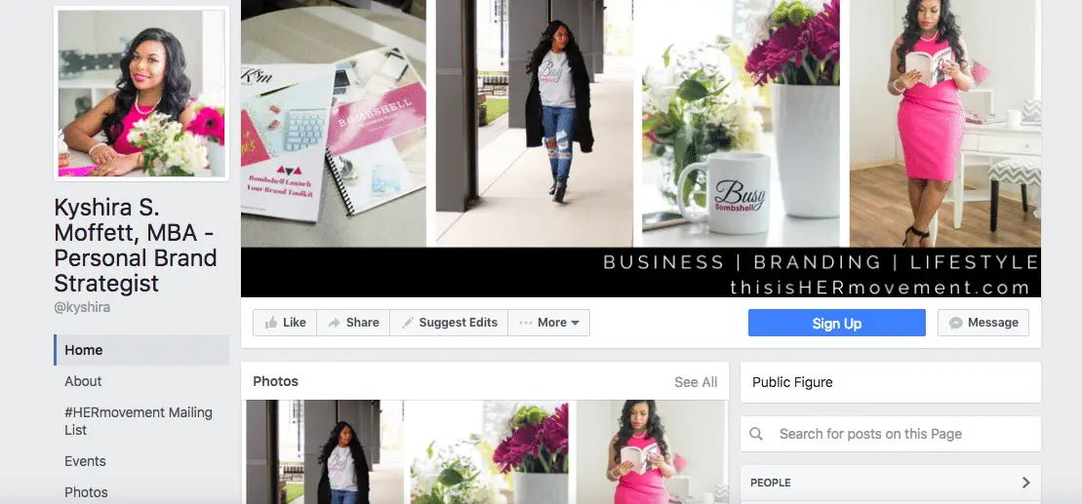
Task: Select the Home sidebar item
Action: click(x=141, y=350)
